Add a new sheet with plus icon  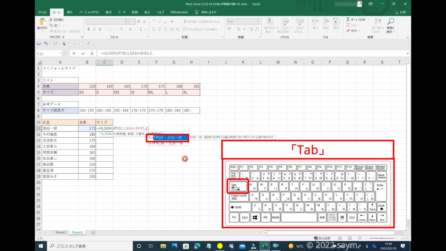coord(93,233)
